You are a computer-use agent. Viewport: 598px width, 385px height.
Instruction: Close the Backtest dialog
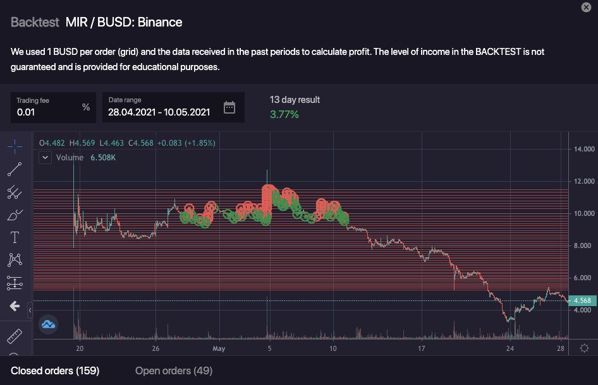click(585, 8)
